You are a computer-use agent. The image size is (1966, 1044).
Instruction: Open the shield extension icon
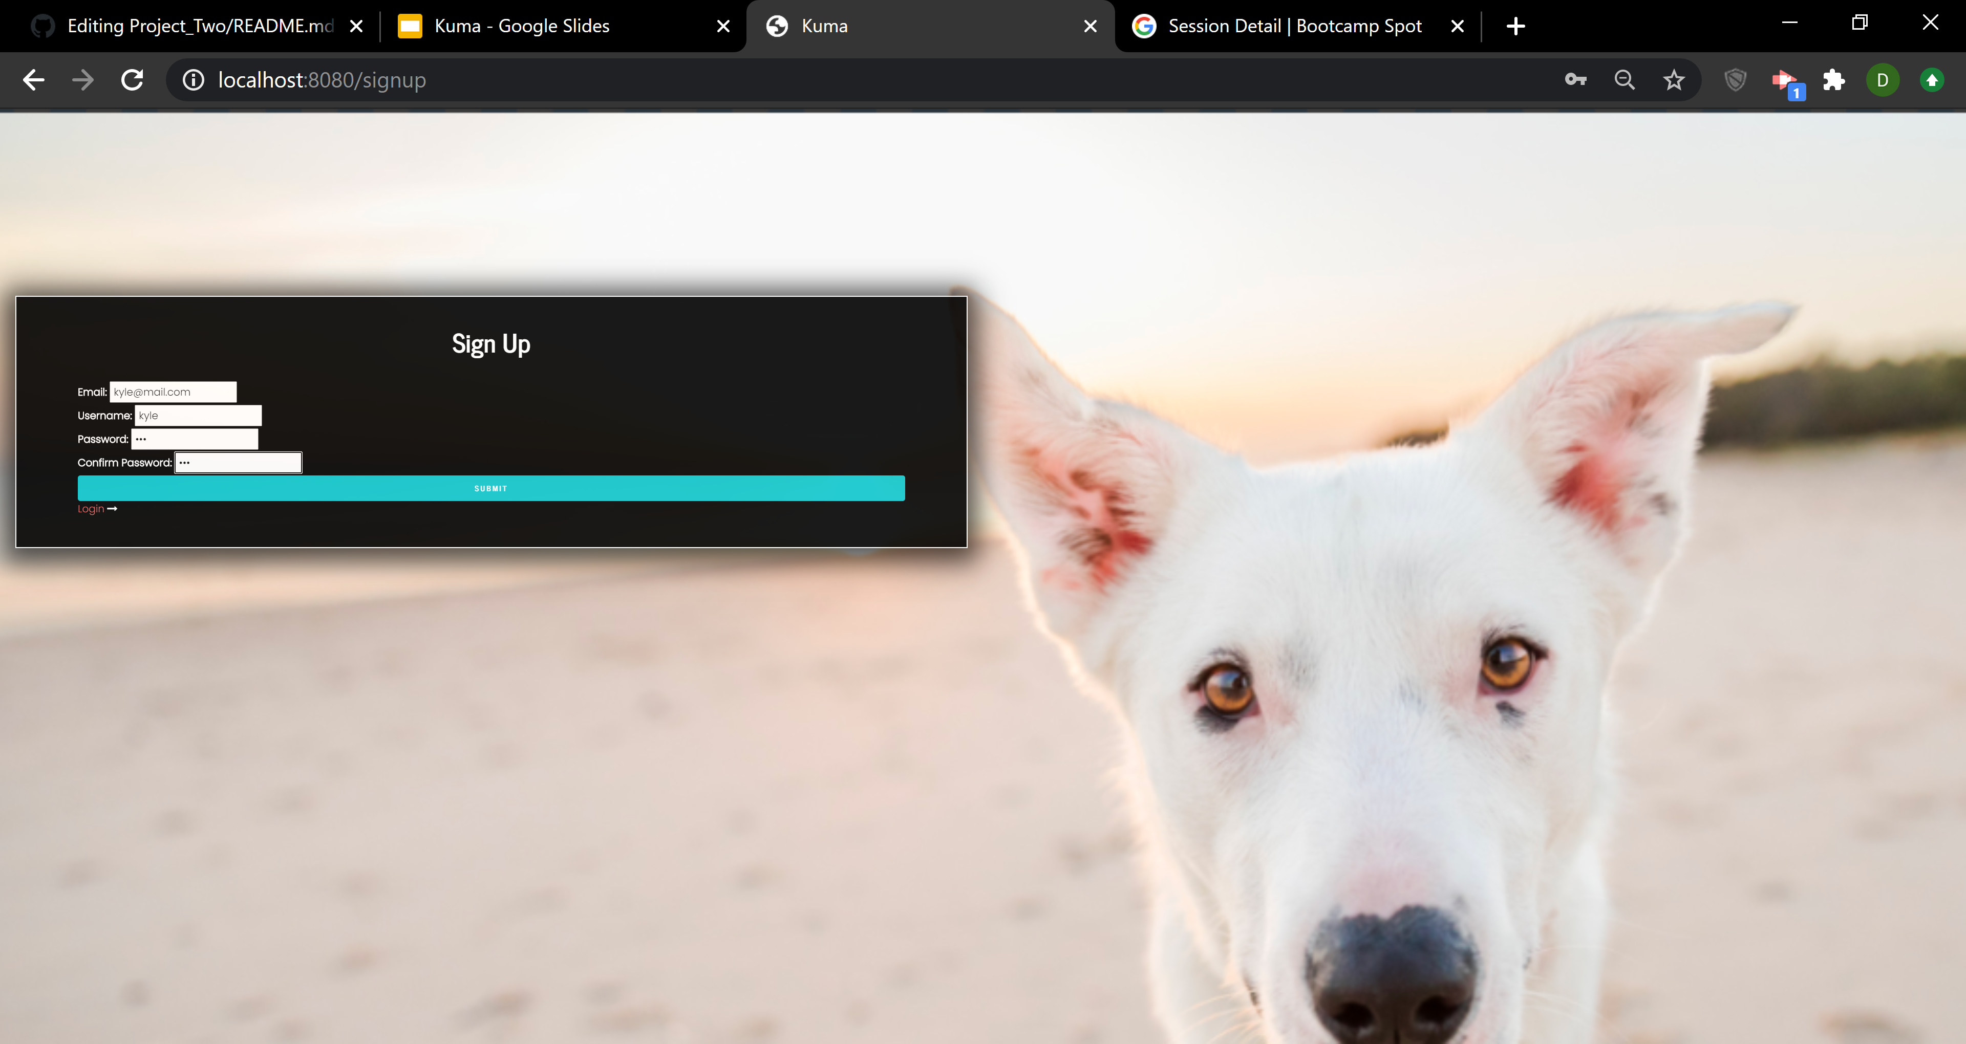[x=1736, y=79]
